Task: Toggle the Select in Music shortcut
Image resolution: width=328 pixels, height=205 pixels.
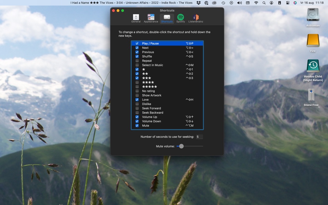Action: (137, 65)
